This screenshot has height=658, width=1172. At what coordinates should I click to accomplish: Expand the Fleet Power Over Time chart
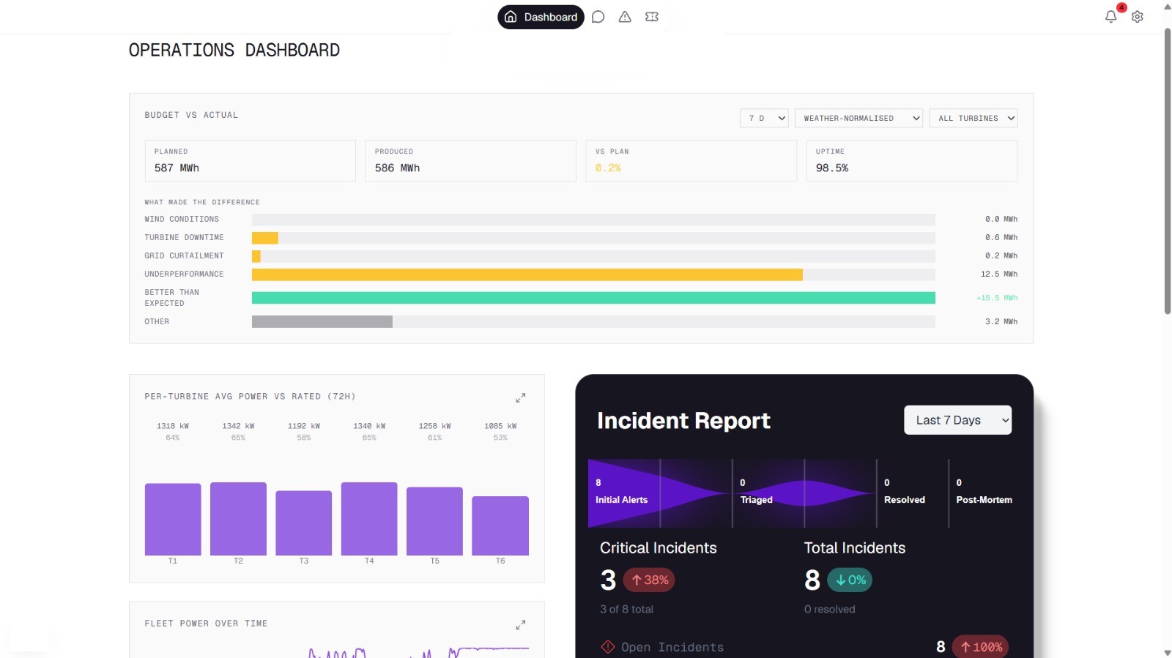pyautogui.click(x=521, y=624)
